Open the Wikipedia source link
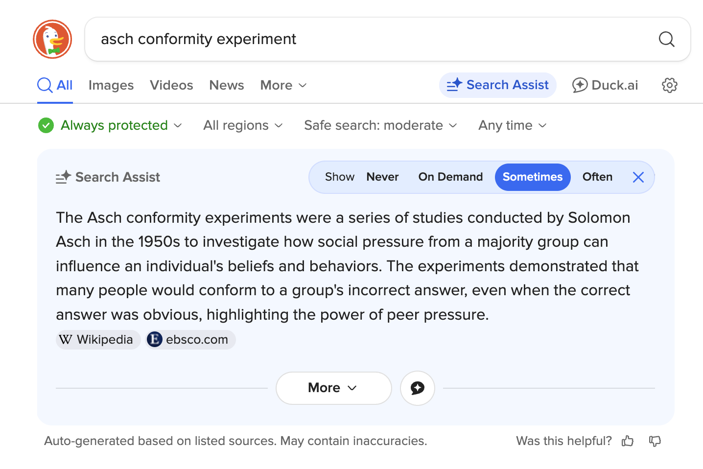703x469 pixels. point(98,340)
